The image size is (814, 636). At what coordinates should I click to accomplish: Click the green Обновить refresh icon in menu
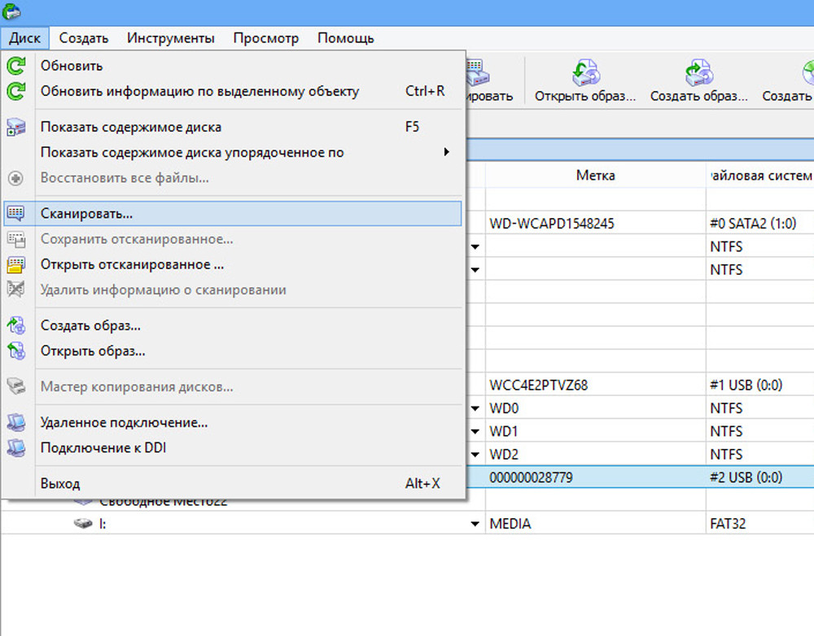click(15, 66)
